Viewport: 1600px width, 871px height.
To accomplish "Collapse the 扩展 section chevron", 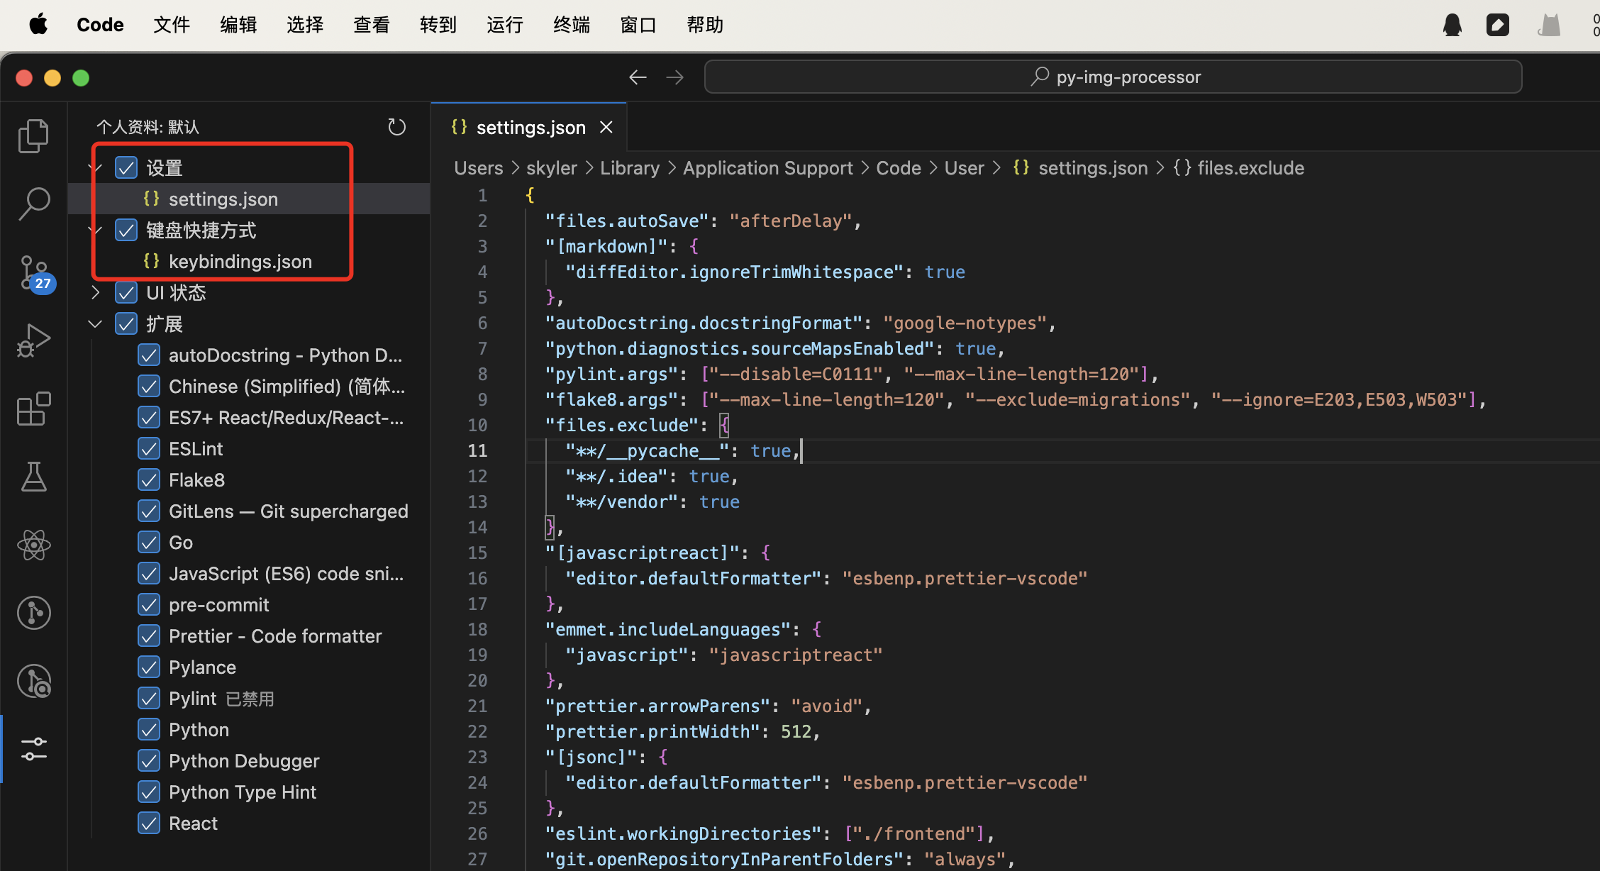I will 96,324.
